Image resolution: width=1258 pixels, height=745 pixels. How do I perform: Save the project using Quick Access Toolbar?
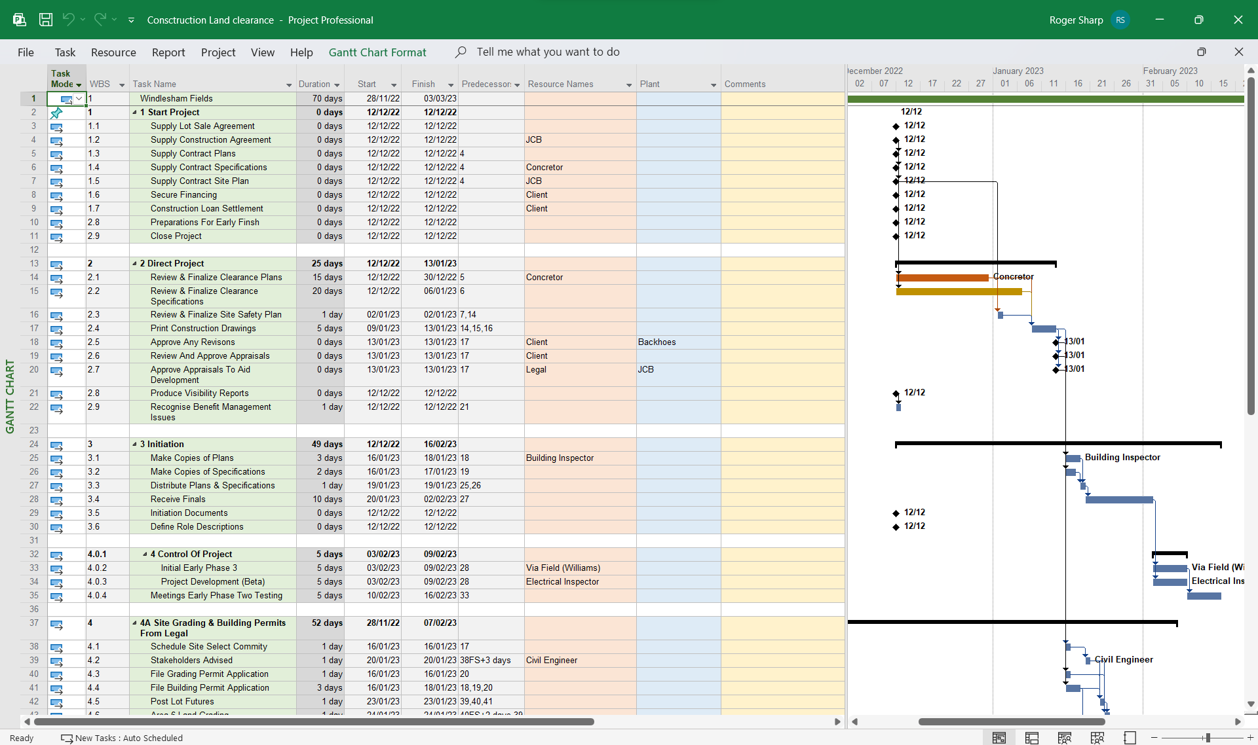pyautogui.click(x=45, y=20)
